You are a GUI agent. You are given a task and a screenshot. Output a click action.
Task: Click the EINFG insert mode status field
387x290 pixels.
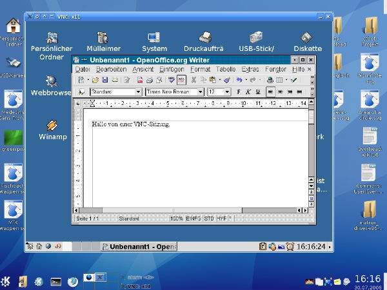pos(193,218)
